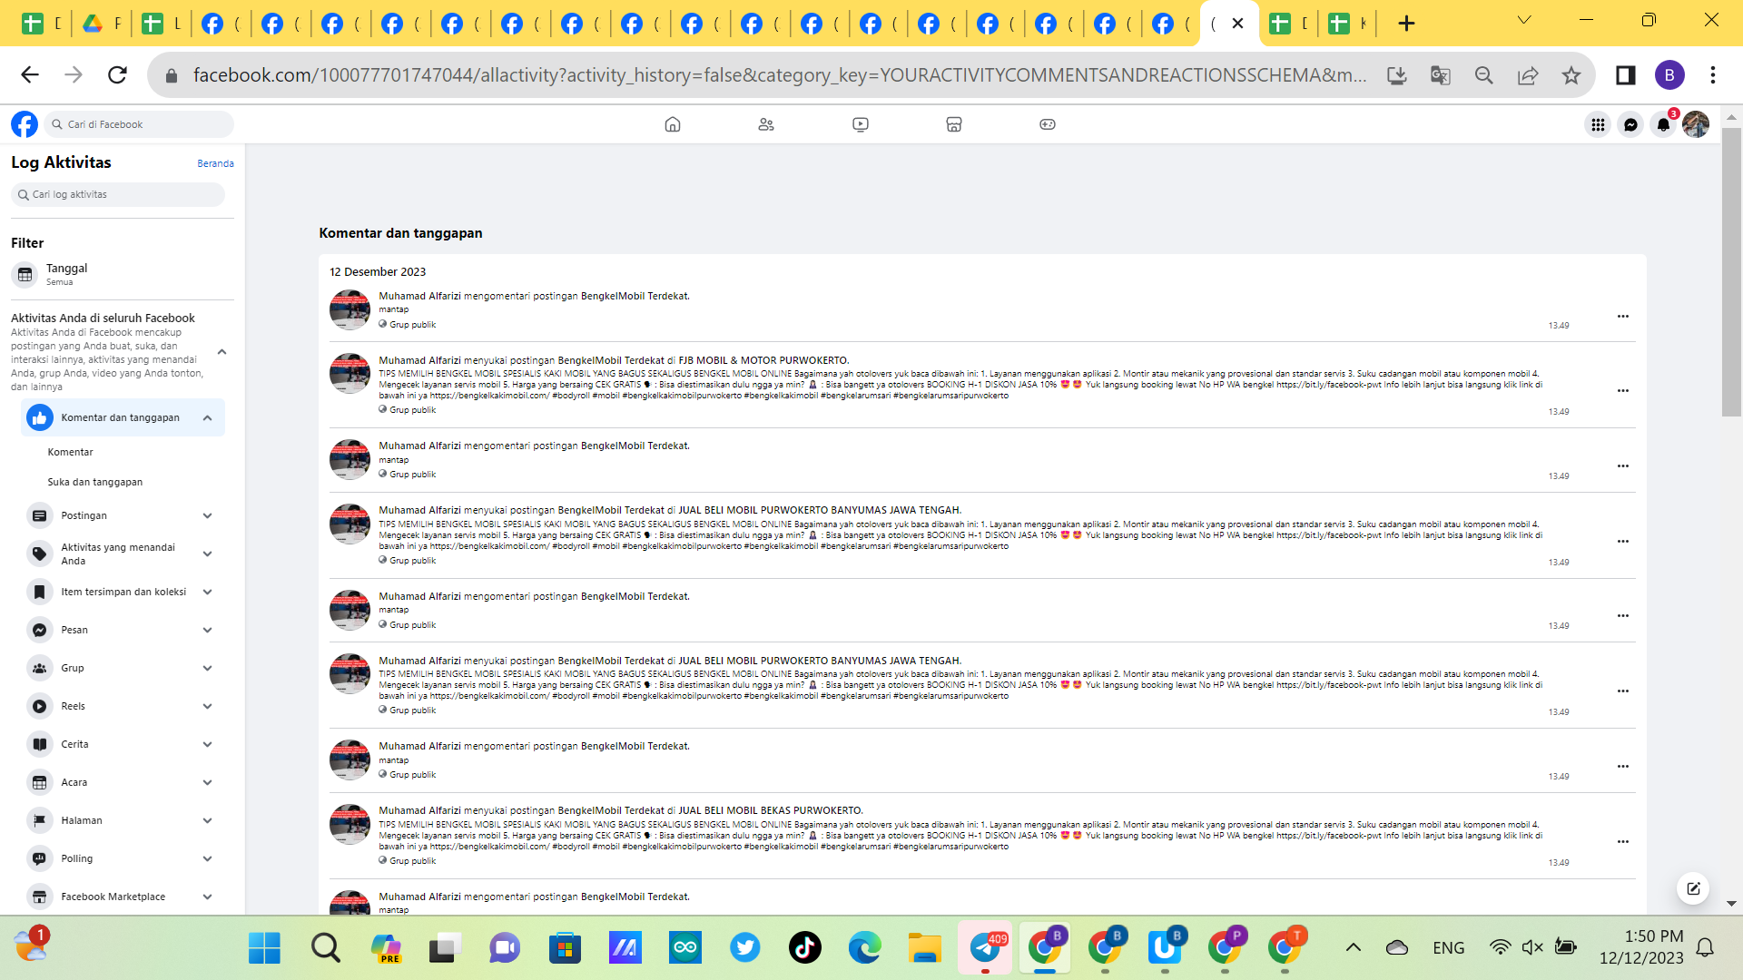Open the Facebook Home icon
The image size is (1743, 980).
672,124
